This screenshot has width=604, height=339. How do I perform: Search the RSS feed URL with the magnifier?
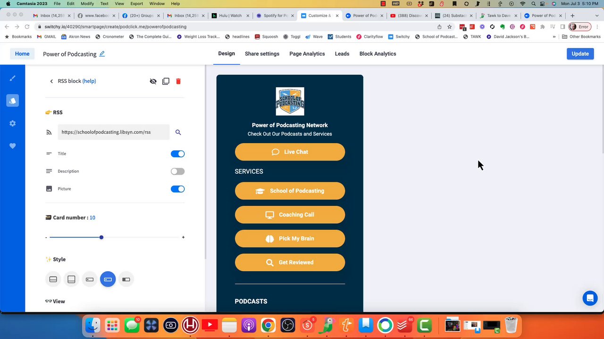[x=178, y=132]
